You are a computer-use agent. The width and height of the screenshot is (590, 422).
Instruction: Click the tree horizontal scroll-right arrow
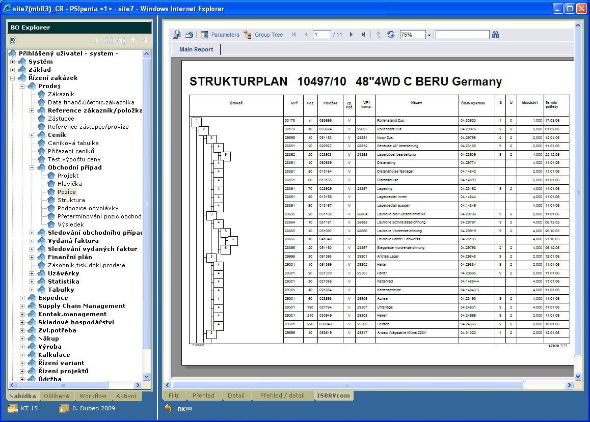click(x=138, y=385)
